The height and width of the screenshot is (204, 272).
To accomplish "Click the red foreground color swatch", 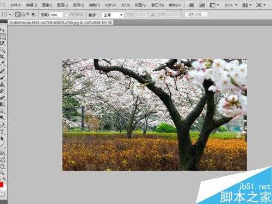I will click(x=2, y=185).
